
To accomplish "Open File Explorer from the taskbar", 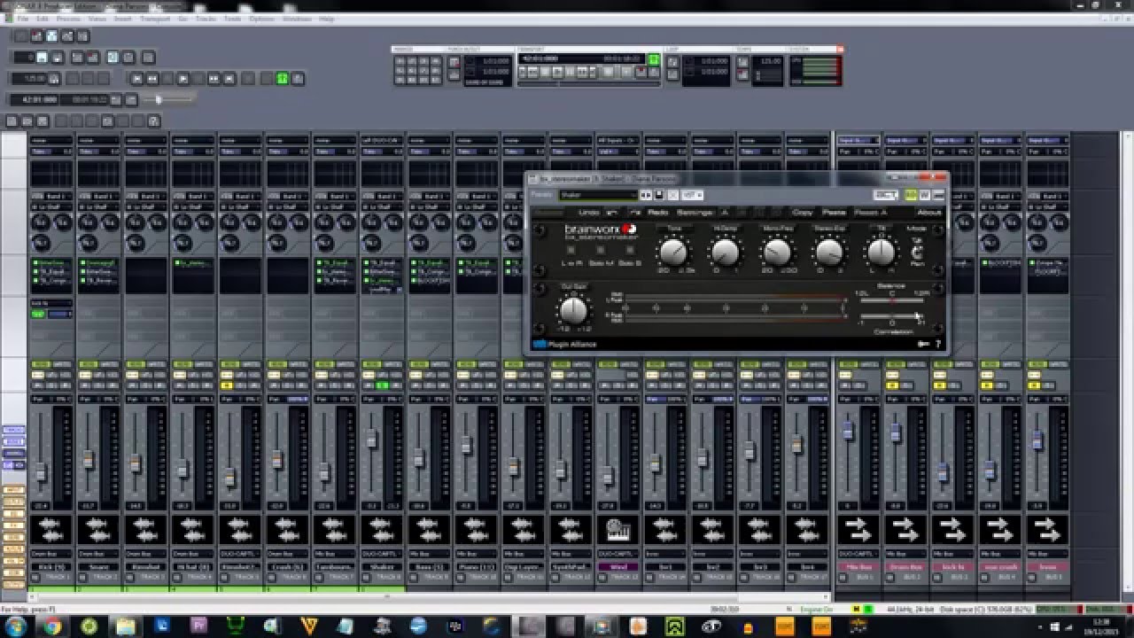I will point(126,626).
